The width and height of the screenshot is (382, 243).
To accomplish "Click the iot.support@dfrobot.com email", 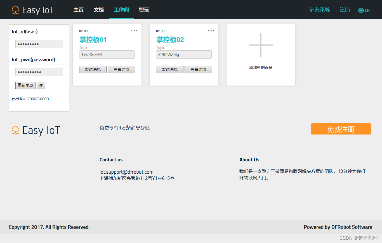I will pyautogui.click(x=126, y=172).
